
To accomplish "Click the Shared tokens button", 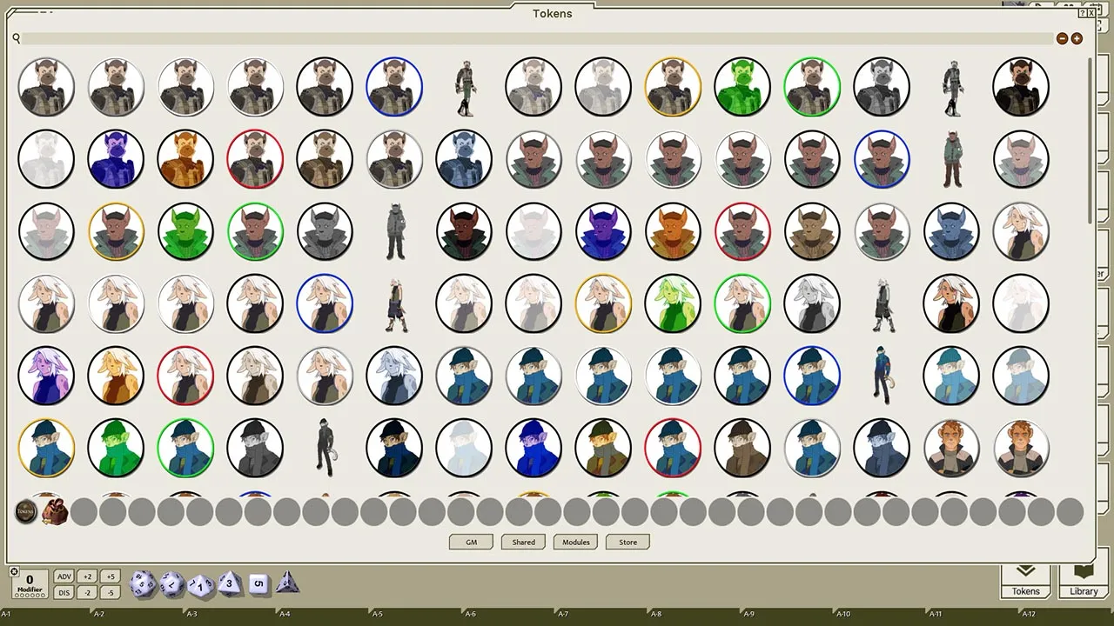I will tap(523, 542).
